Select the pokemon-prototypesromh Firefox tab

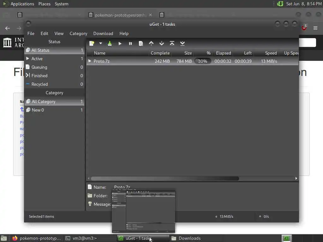tap(120, 15)
